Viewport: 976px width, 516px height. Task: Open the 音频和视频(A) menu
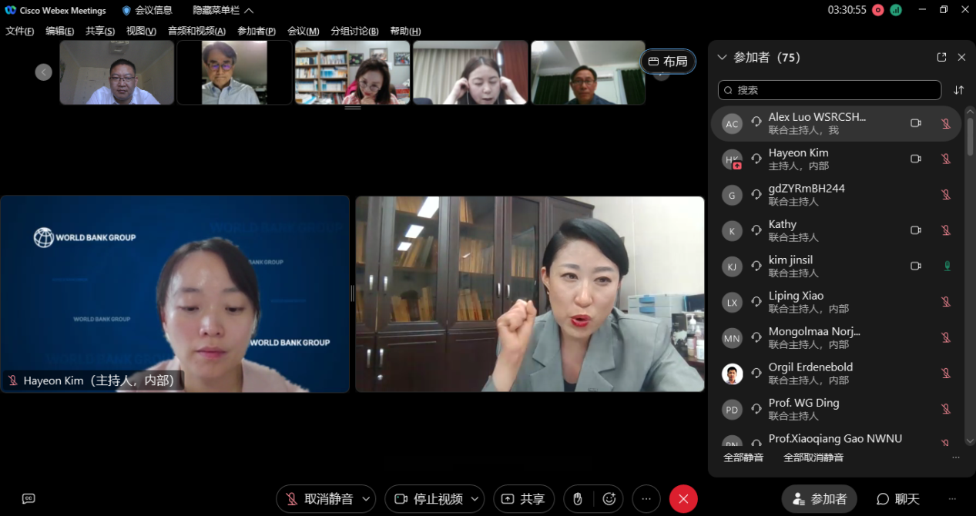point(196,32)
